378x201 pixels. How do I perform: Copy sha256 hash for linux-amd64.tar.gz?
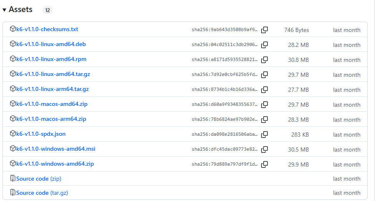[264, 75]
